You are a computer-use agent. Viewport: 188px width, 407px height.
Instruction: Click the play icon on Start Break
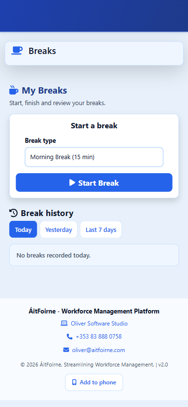72,182
